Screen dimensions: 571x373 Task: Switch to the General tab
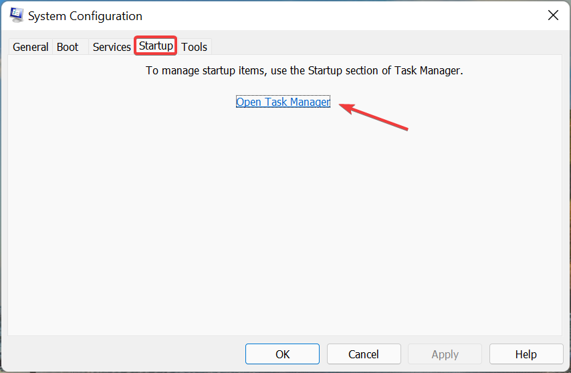(x=31, y=47)
